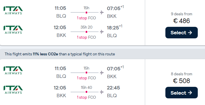Click the pink stop dot on 35h 20 route line
The height and width of the screenshot is (105, 205).
tap(86, 32)
